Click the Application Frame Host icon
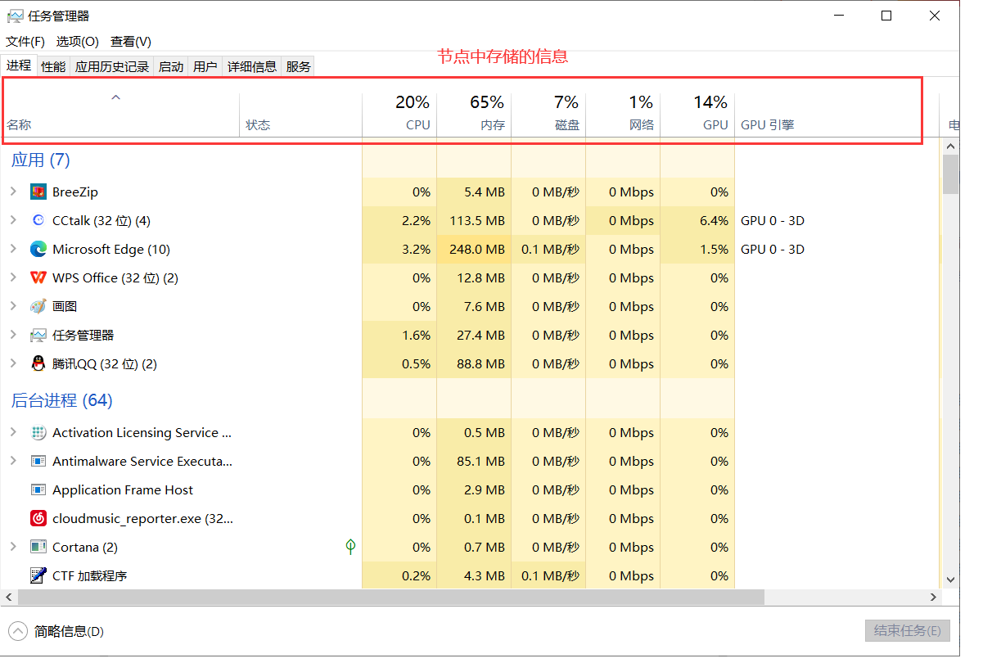Image resolution: width=983 pixels, height=672 pixels. [38, 490]
